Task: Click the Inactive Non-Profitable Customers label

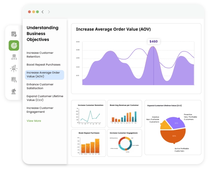Action: coord(153,119)
